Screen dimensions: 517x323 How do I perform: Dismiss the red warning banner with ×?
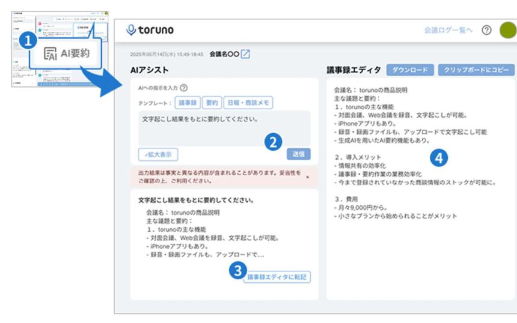click(x=308, y=177)
